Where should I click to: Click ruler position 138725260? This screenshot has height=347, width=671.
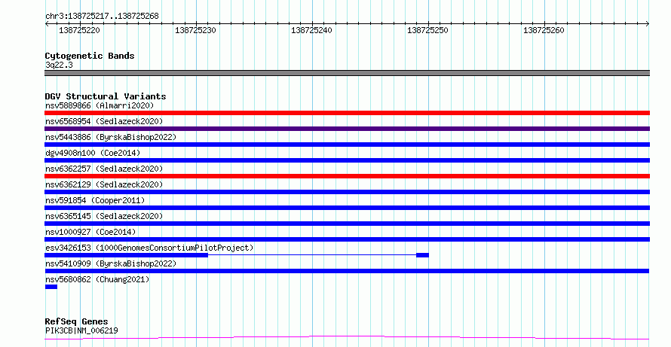(544, 30)
